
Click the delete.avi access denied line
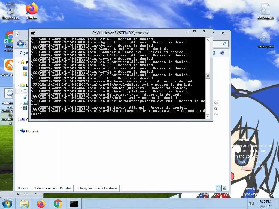click(x=105, y=98)
